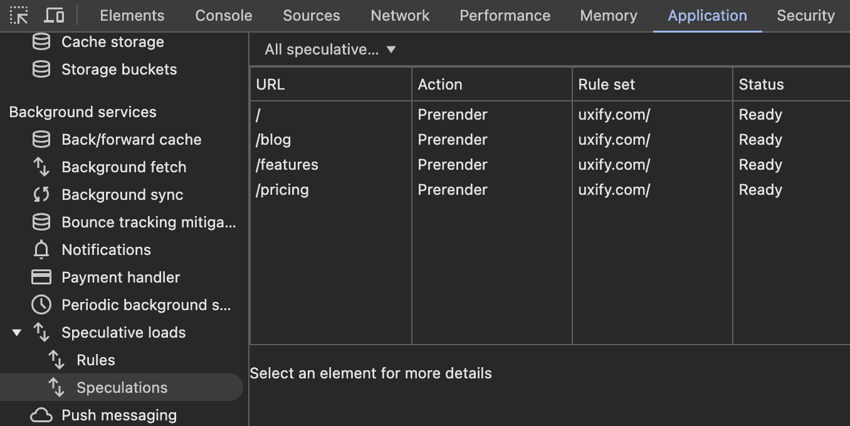Select the Background sync icon
This screenshot has width=850, height=426.
(41, 194)
